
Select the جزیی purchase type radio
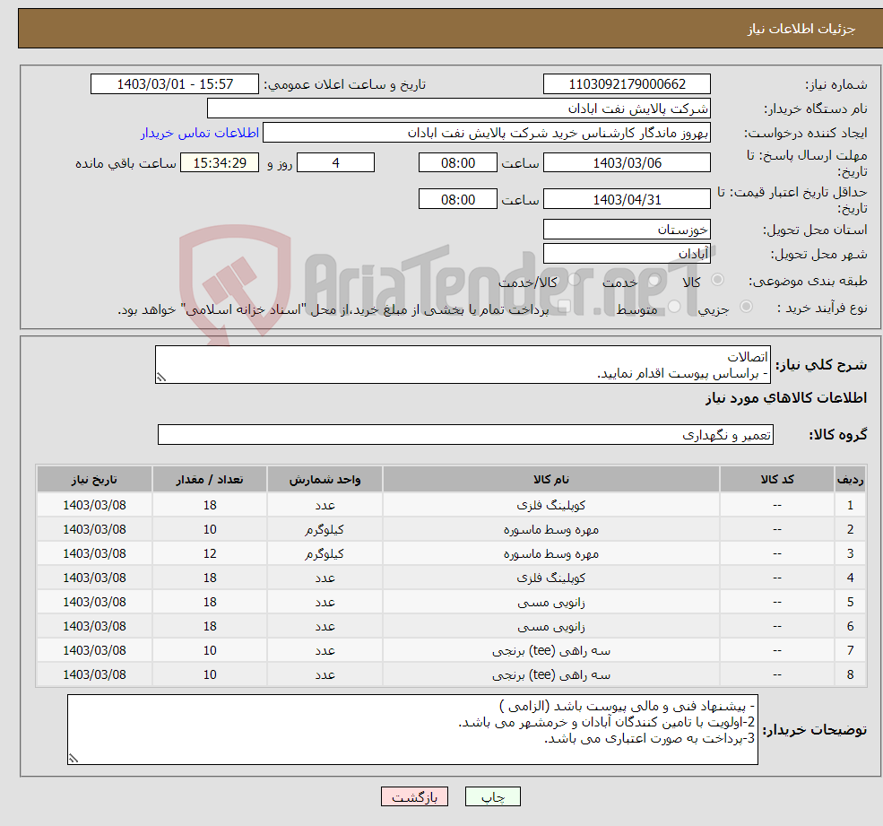pyautogui.click(x=746, y=307)
